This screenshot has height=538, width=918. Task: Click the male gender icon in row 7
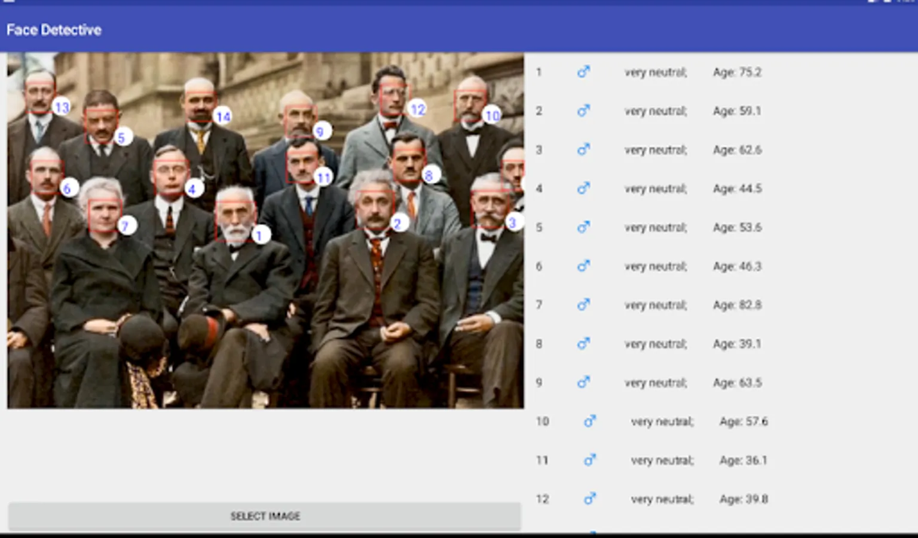click(x=583, y=305)
